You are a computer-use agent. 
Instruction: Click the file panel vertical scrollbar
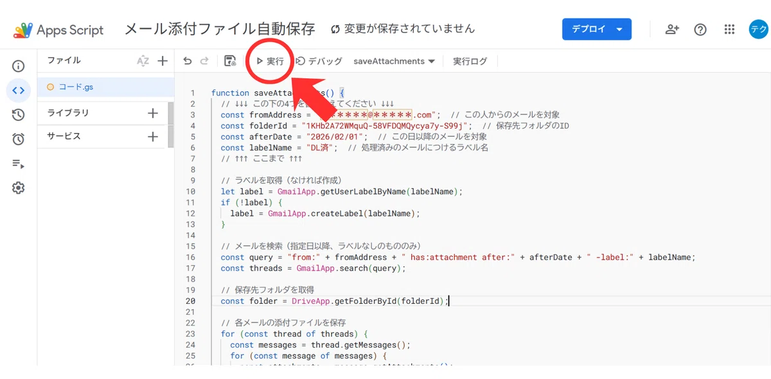[171, 125]
